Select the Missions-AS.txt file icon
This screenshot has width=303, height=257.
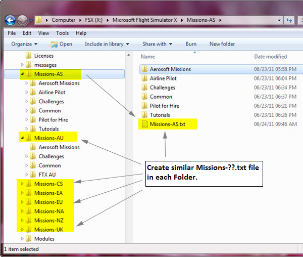(144, 124)
